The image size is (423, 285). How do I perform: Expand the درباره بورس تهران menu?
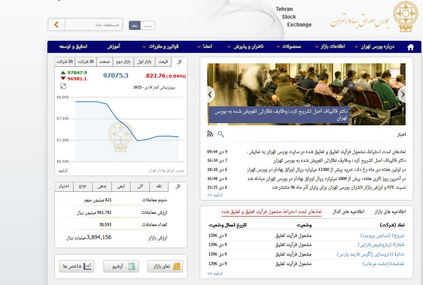375,47
